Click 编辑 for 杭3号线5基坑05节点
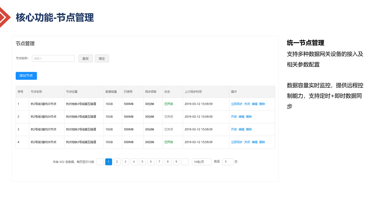Screen dimensions: 374x210 tap(241, 129)
